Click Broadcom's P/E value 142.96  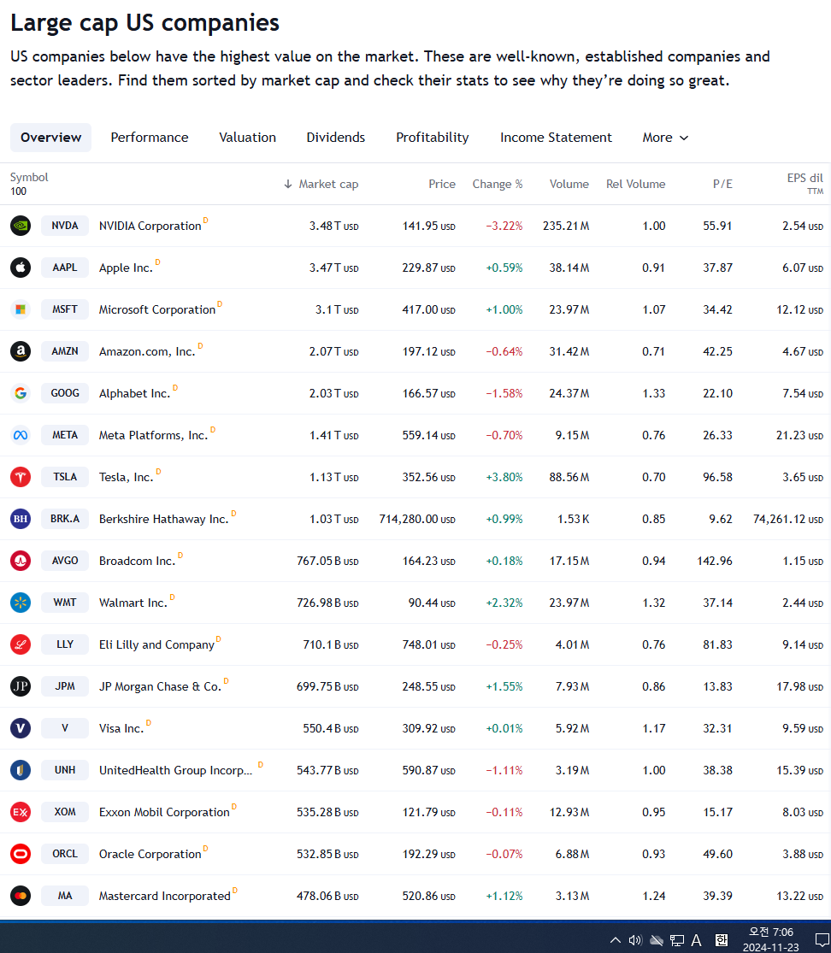pyautogui.click(x=715, y=561)
